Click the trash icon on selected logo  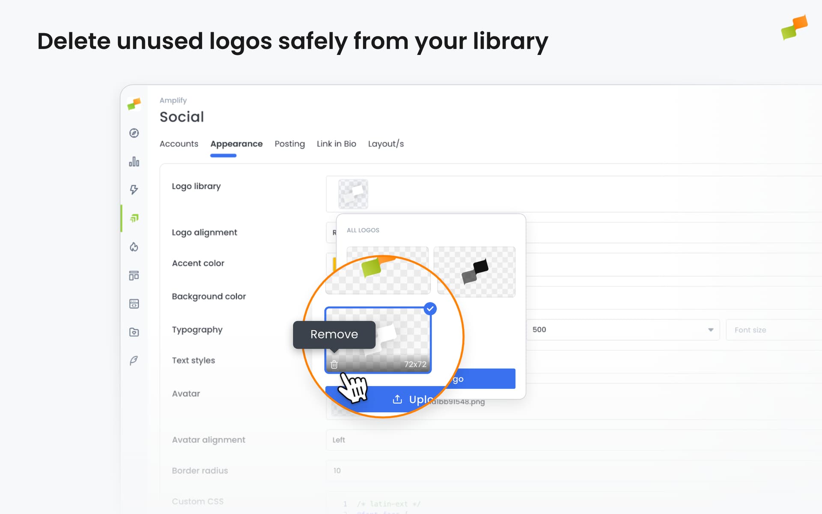(x=334, y=365)
